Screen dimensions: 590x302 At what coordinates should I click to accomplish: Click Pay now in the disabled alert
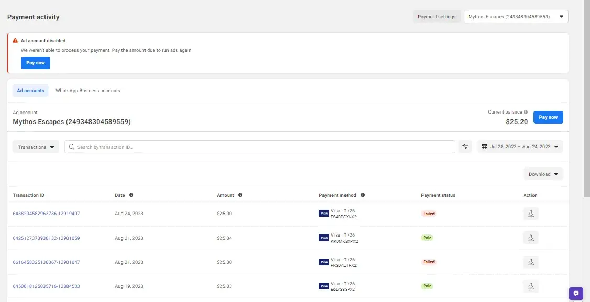36,63
